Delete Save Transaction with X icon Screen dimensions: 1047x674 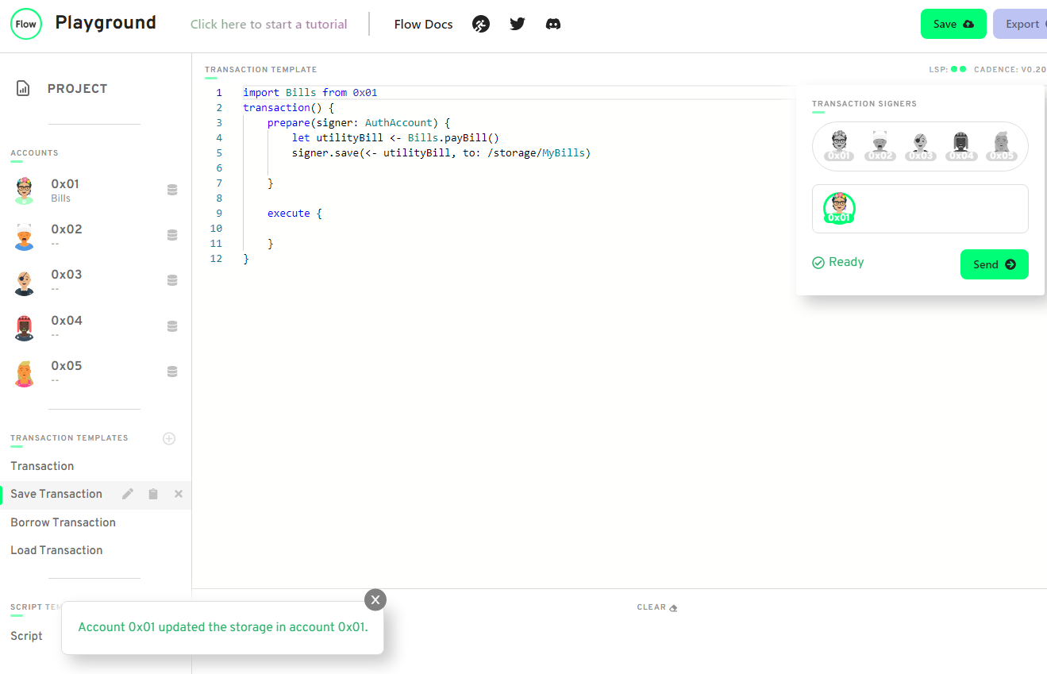click(179, 494)
